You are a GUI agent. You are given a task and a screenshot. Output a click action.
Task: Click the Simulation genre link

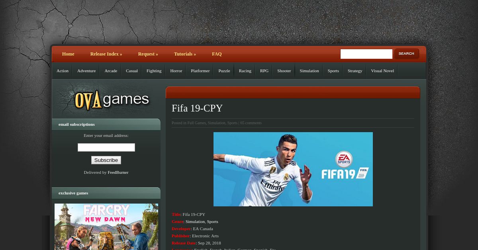(195, 221)
